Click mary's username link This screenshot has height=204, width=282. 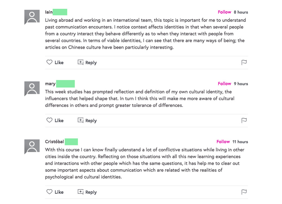click(x=50, y=84)
